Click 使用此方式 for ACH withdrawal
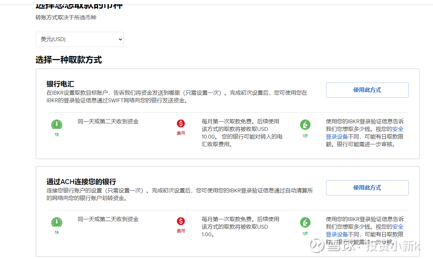The width and height of the screenshot is (433, 259). pos(367,188)
